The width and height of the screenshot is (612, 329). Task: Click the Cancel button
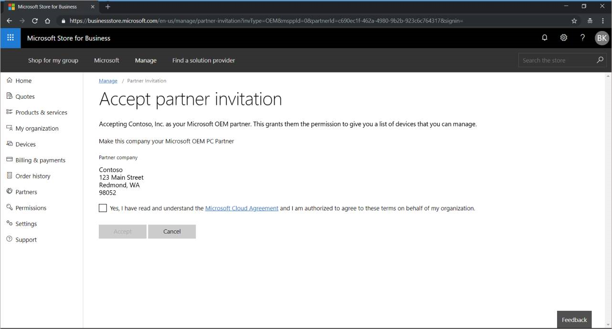(x=172, y=231)
